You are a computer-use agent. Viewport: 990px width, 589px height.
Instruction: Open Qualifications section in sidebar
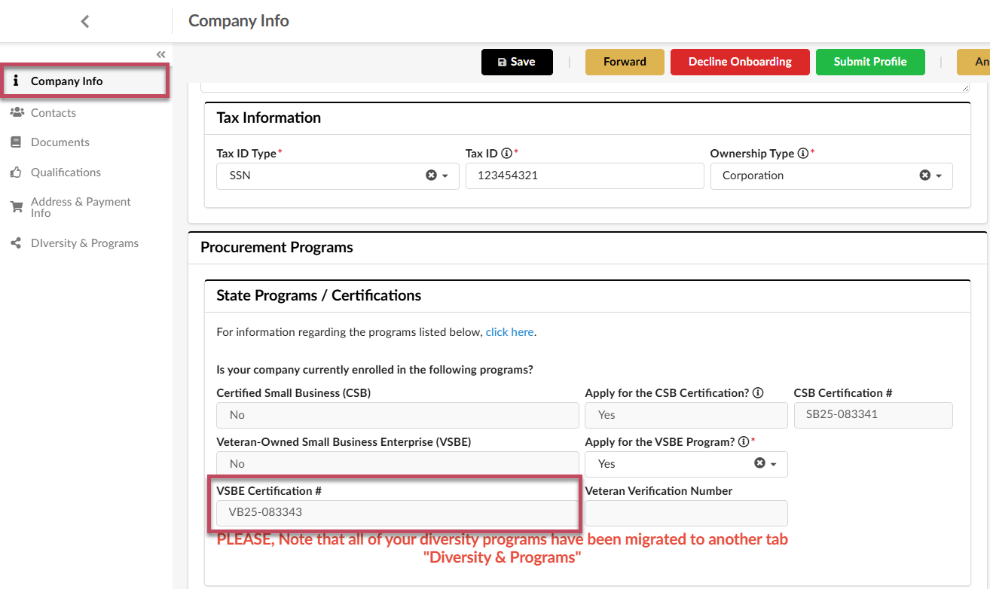tap(66, 172)
